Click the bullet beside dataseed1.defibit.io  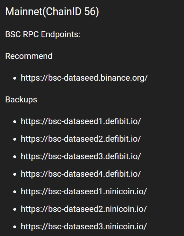pyautogui.click(x=15, y=122)
